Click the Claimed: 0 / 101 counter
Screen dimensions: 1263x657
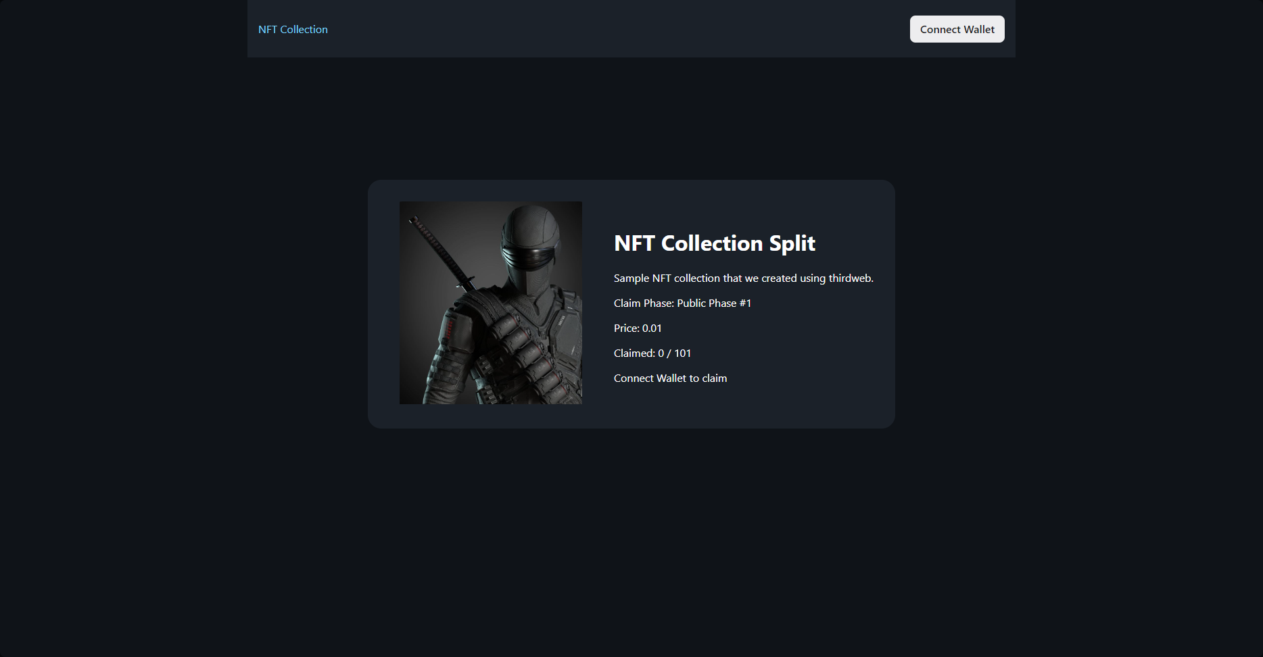coord(652,353)
